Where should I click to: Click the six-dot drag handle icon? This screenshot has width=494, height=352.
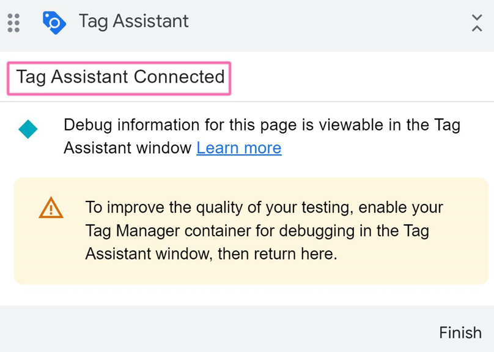[x=13, y=22]
